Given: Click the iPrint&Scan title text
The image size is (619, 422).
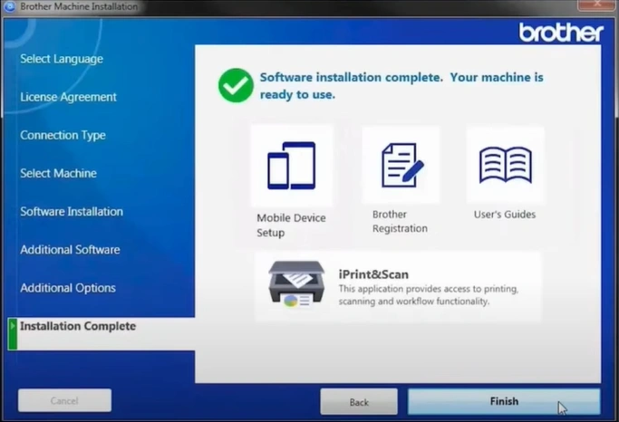Looking at the screenshot, I should tap(373, 274).
